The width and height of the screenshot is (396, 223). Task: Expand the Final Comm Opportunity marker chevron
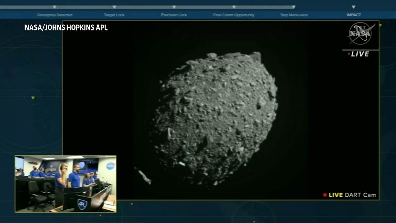click(234, 6)
